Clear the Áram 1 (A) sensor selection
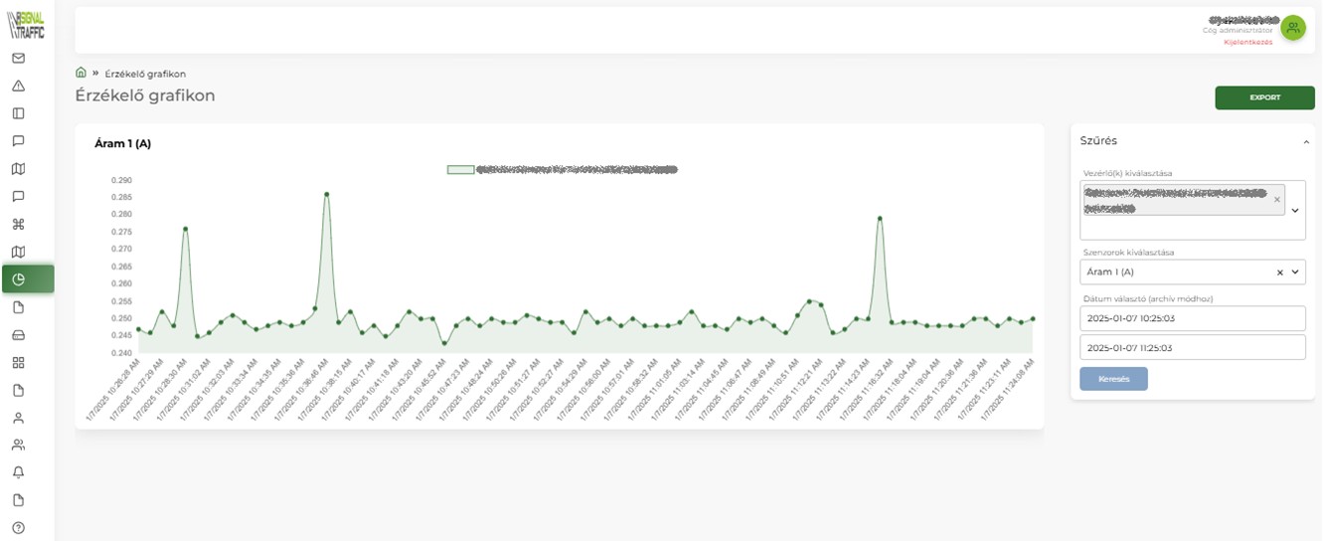The image size is (1324, 541). pyautogui.click(x=1280, y=272)
